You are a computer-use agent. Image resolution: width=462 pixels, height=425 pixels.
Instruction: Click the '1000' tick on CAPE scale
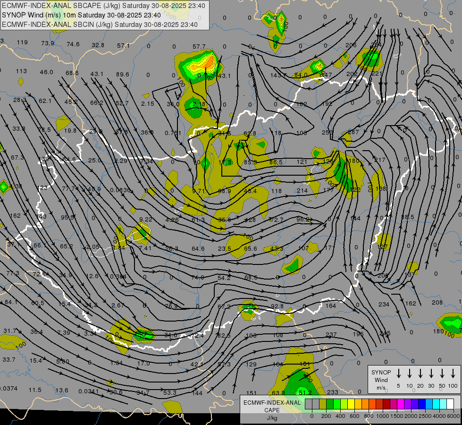click(383, 416)
